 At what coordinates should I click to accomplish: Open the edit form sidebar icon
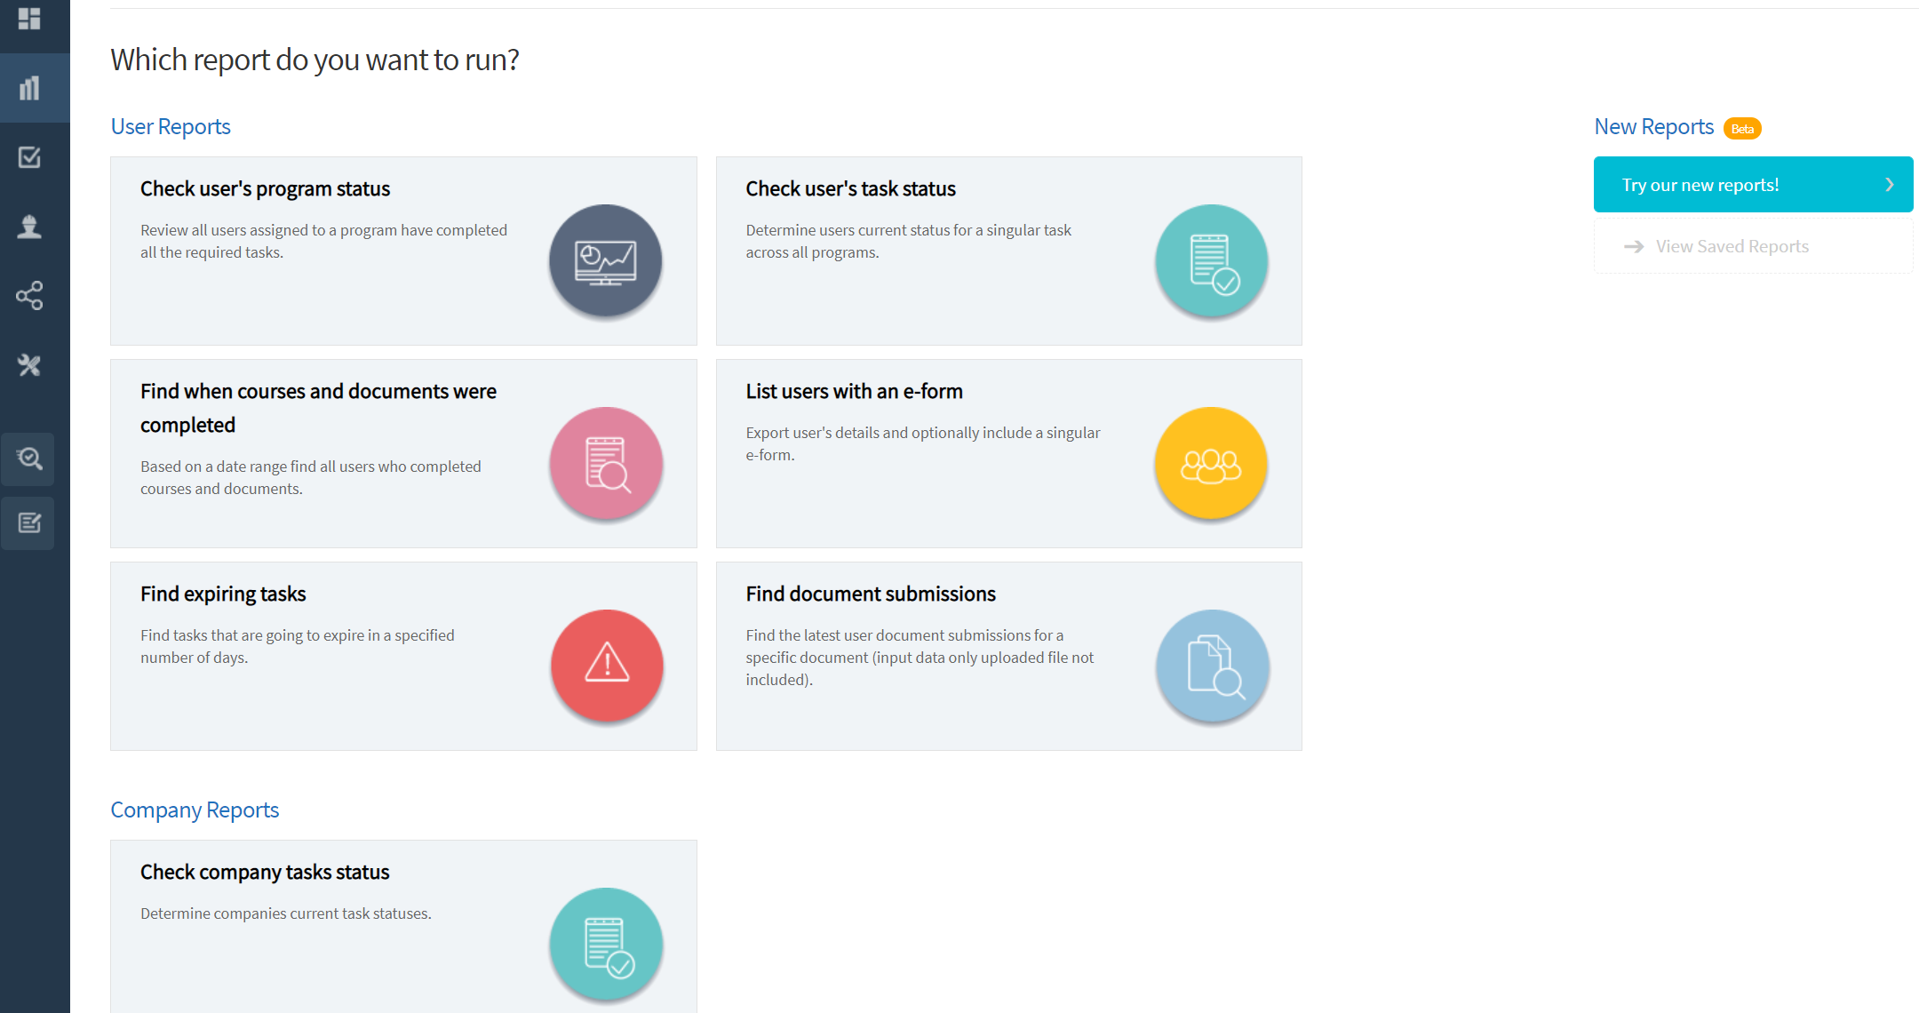point(29,523)
